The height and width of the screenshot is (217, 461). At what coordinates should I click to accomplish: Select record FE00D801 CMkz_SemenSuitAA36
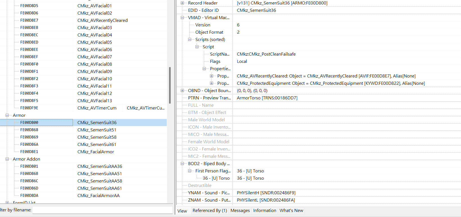(83, 166)
